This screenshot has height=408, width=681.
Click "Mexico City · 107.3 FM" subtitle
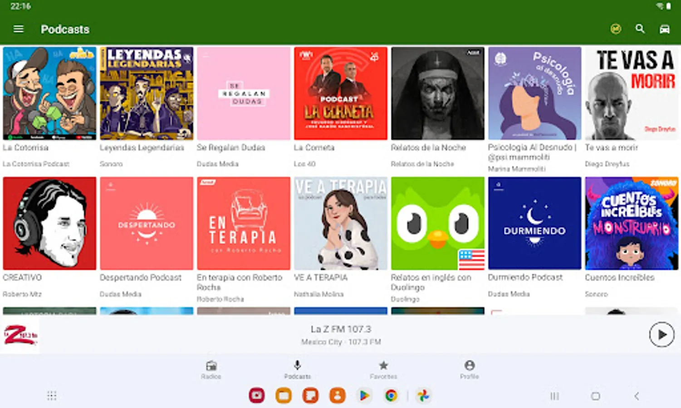pyautogui.click(x=341, y=342)
